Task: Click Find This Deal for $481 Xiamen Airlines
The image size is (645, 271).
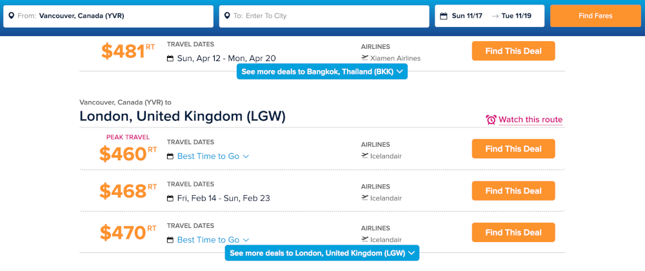Action: point(513,51)
